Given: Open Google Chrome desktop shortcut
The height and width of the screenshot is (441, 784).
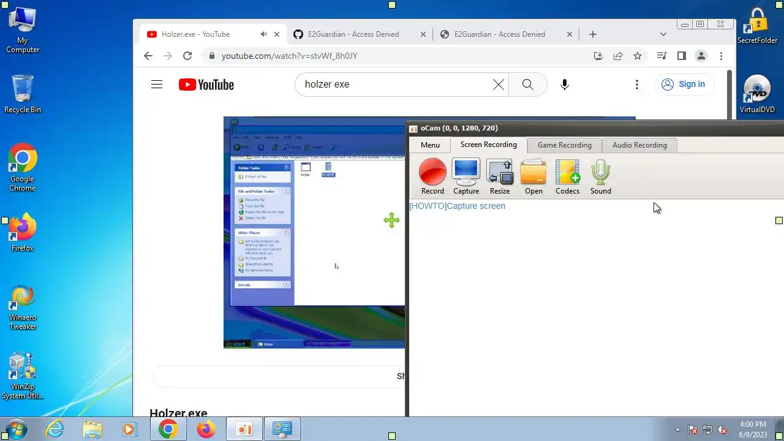Looking at the screenshot, I should click(23, 168).
